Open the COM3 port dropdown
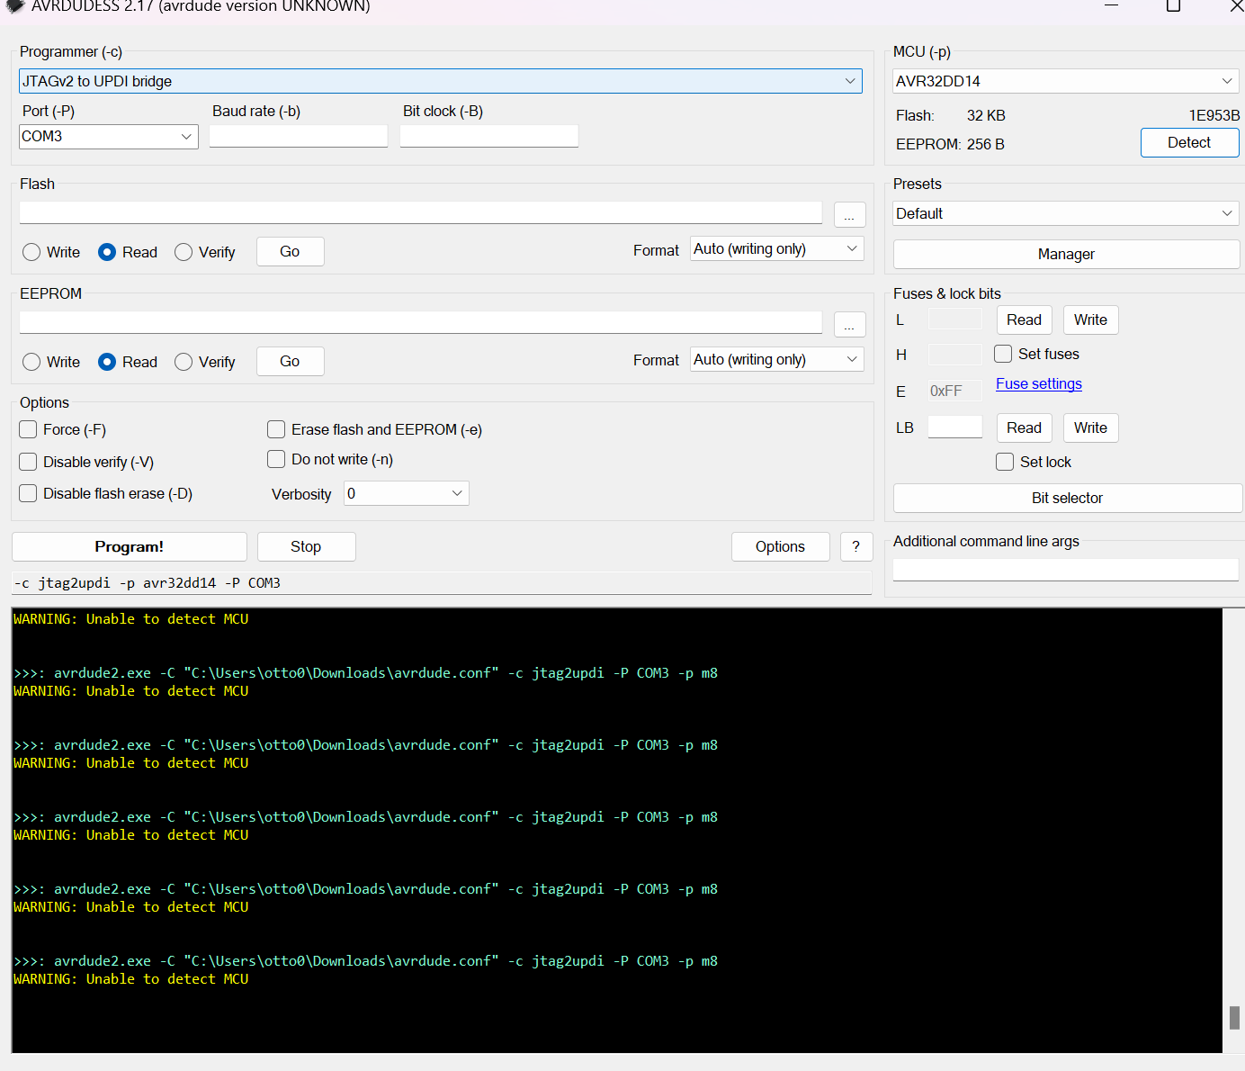The image size is (1245, 1071). [109, 137]
